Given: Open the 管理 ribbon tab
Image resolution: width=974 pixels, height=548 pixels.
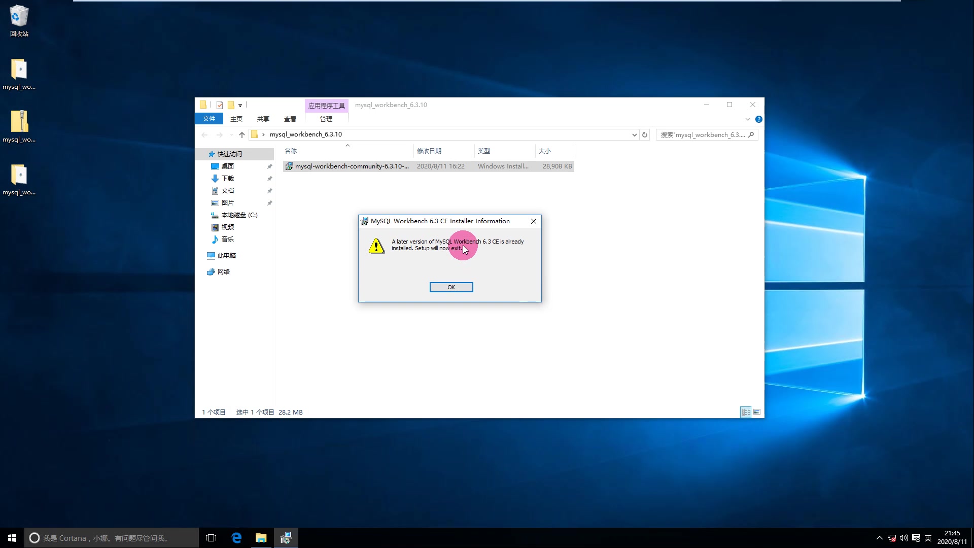Looking at the screenshot, I should tap(326, 119).
